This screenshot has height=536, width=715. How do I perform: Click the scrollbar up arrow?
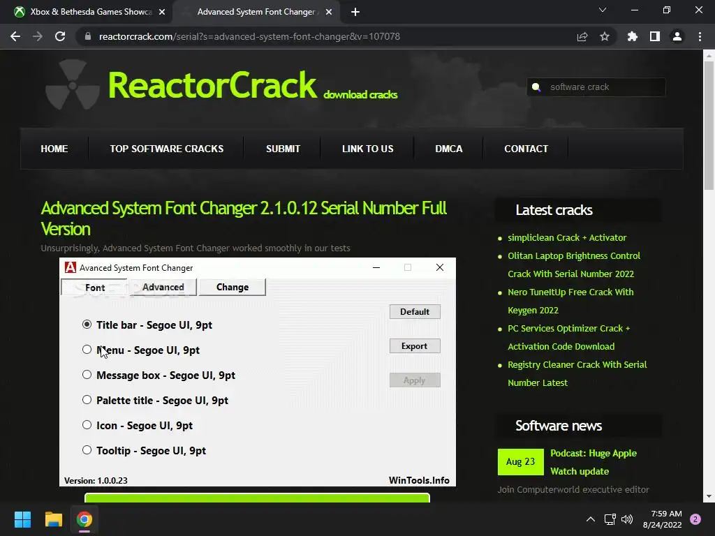708,56
